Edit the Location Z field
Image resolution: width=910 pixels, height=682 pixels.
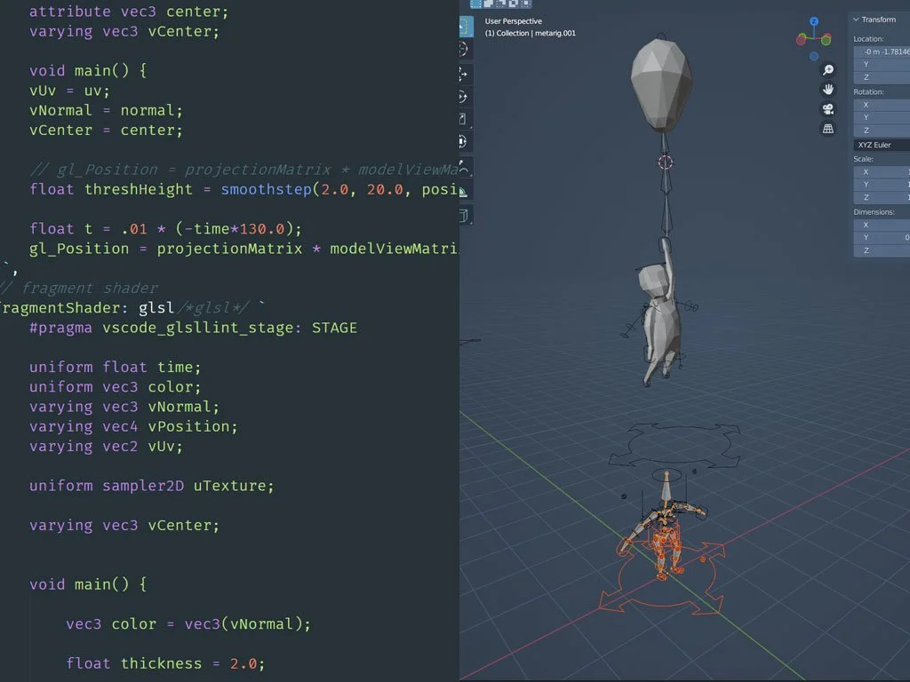tap(882, 77)
